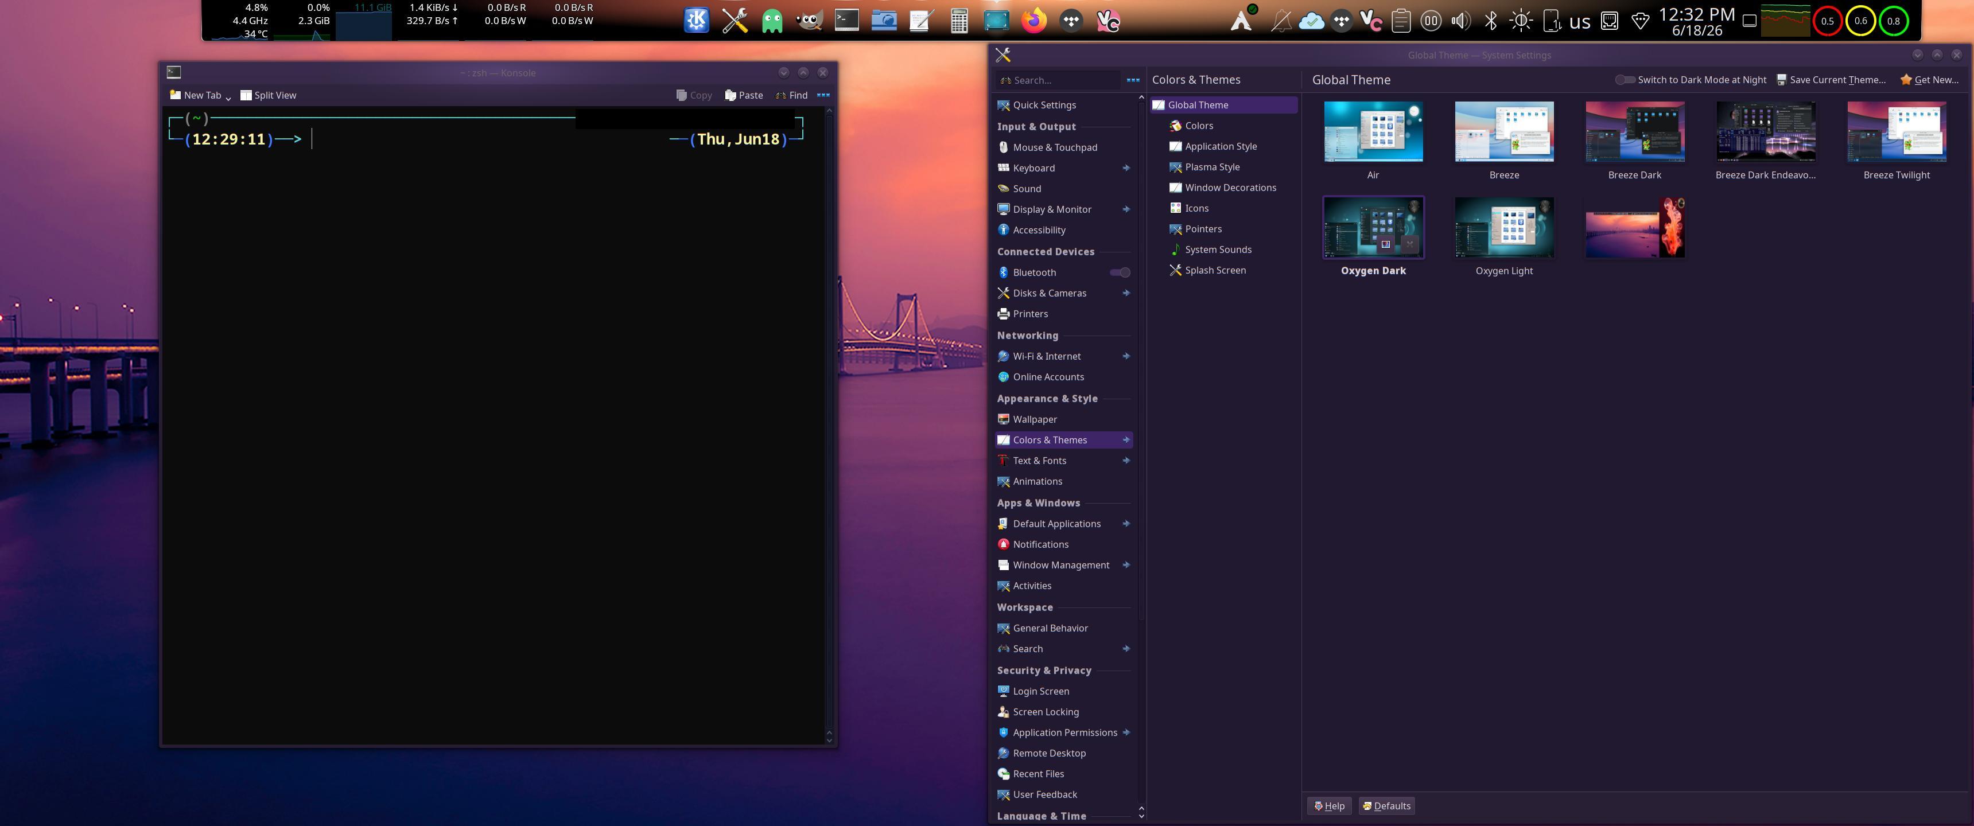Click Paste in the Konsole toolbar
Screen dimensions: 1974x826
click(x=743, y=95)
